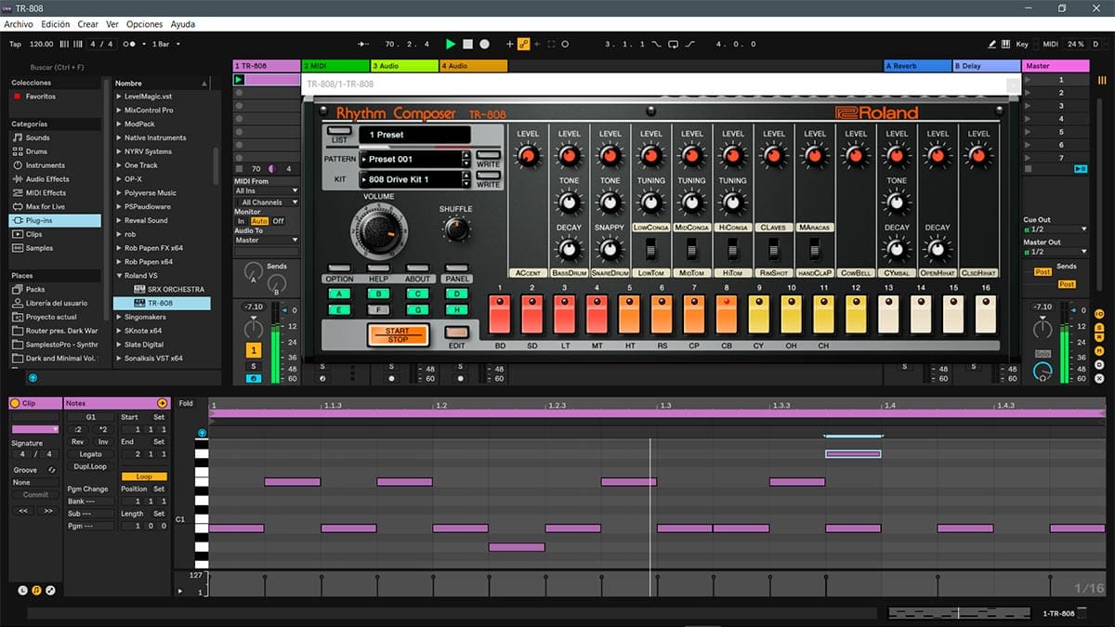Toggle the Loop switch in the transport
The height and width of the screenshot is (627, 1115).
point(674,44)
